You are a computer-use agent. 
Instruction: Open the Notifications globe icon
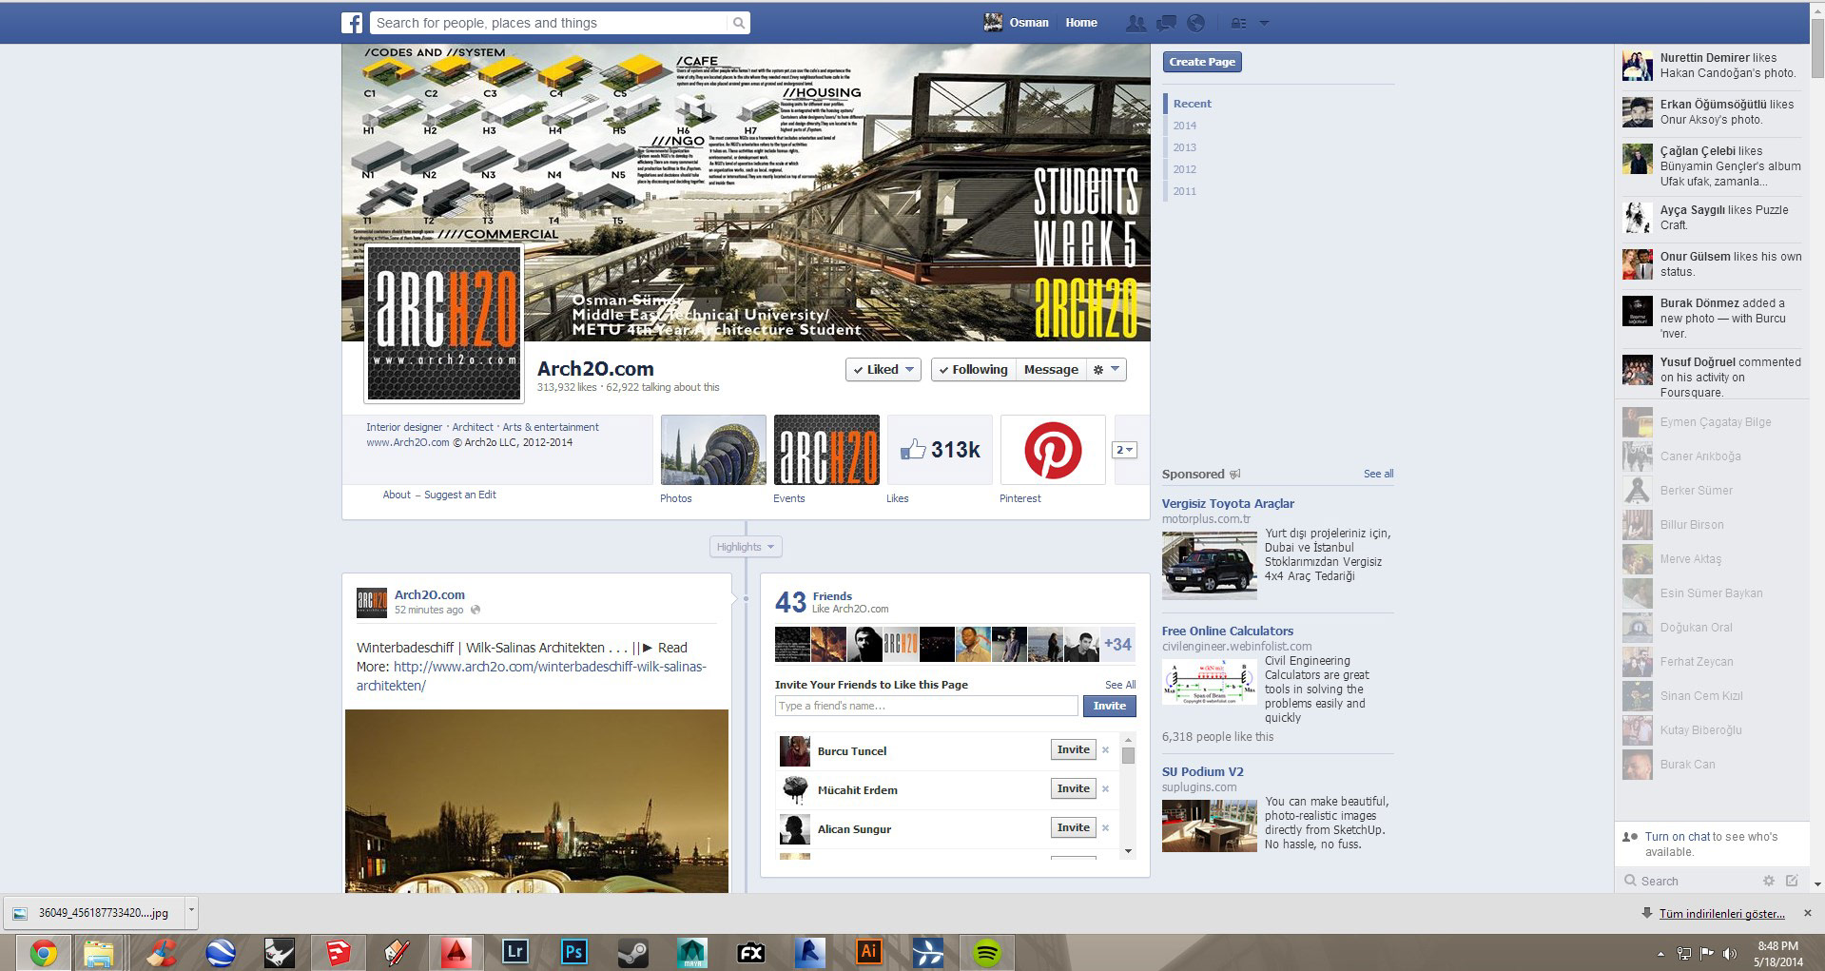click(x=1196, y=23)
